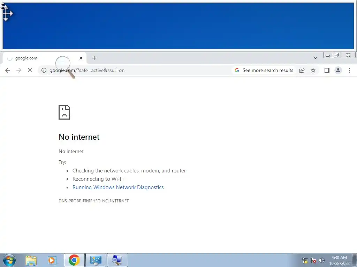Image resolution: width=357 pixels, height=267 pixels.
Task: Close the google.com tab
Action: 81,58
